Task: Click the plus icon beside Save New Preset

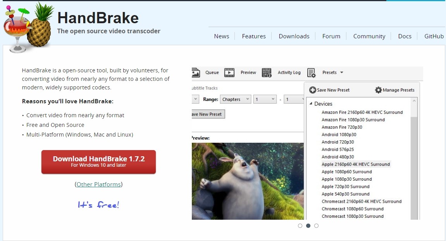Action: pos(312,90)
